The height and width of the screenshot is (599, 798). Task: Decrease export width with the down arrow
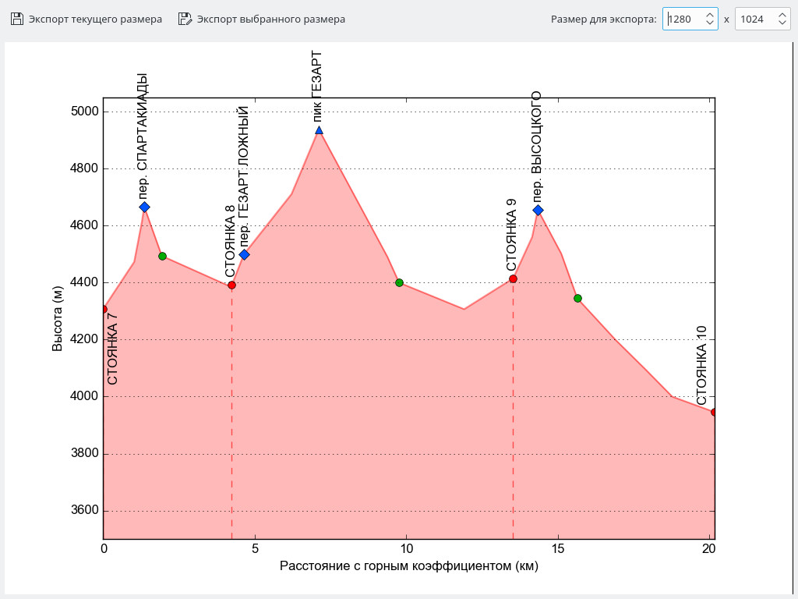click(709, 23)
